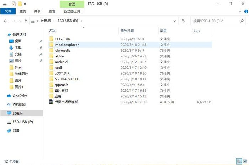249x165 pixels.
Task: Click 此电脑 breadcrumb in address bar
Action: [46, 21]
